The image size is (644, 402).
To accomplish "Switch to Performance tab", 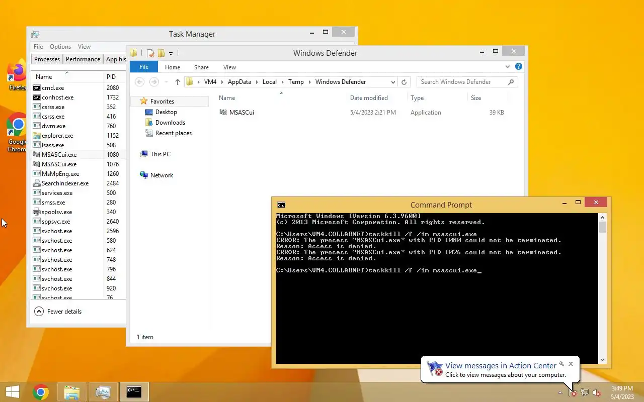I will point(83,59).
